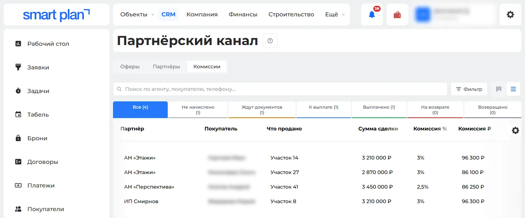The width and height of the screenshot is (525, 218).
Task: Open the Строительство menu
Action: pyautogui.click(x=291, y=15)
